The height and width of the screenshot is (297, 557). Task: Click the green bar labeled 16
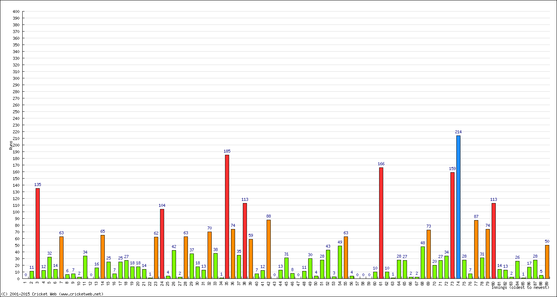click(97, 273)
